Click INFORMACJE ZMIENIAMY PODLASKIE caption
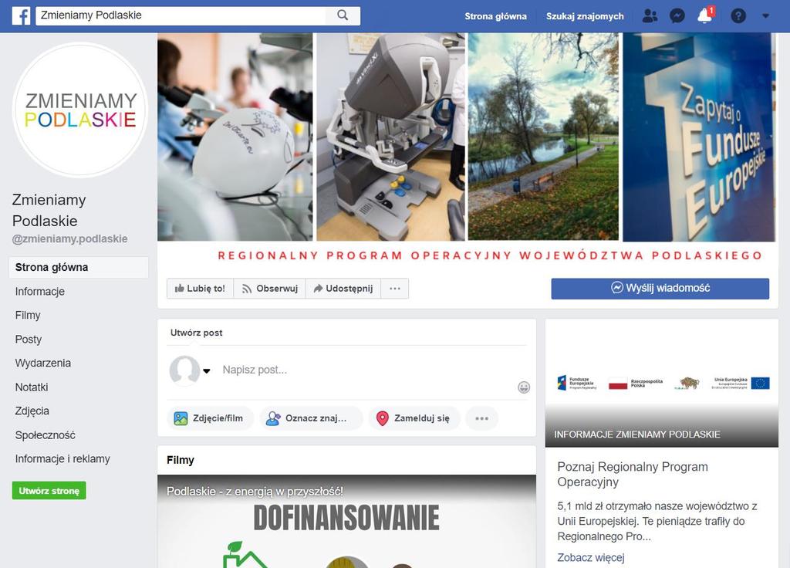Screen dimensions: 790x568 coord(636,434)
